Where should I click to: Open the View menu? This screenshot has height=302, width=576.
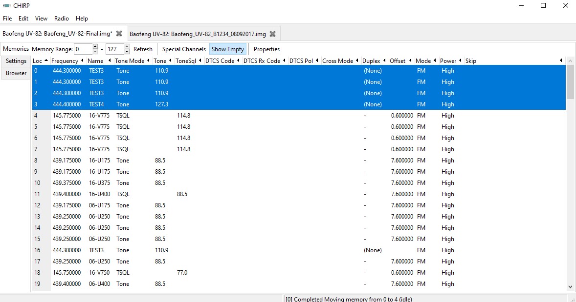[41, 19]
